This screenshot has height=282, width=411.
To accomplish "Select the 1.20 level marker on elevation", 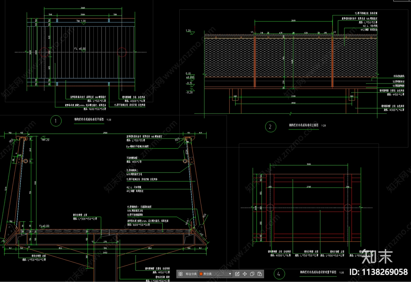I will point(188,31).
